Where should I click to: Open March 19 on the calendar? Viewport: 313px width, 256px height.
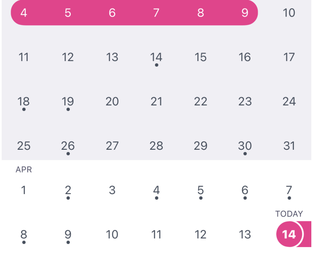[68, 102]
